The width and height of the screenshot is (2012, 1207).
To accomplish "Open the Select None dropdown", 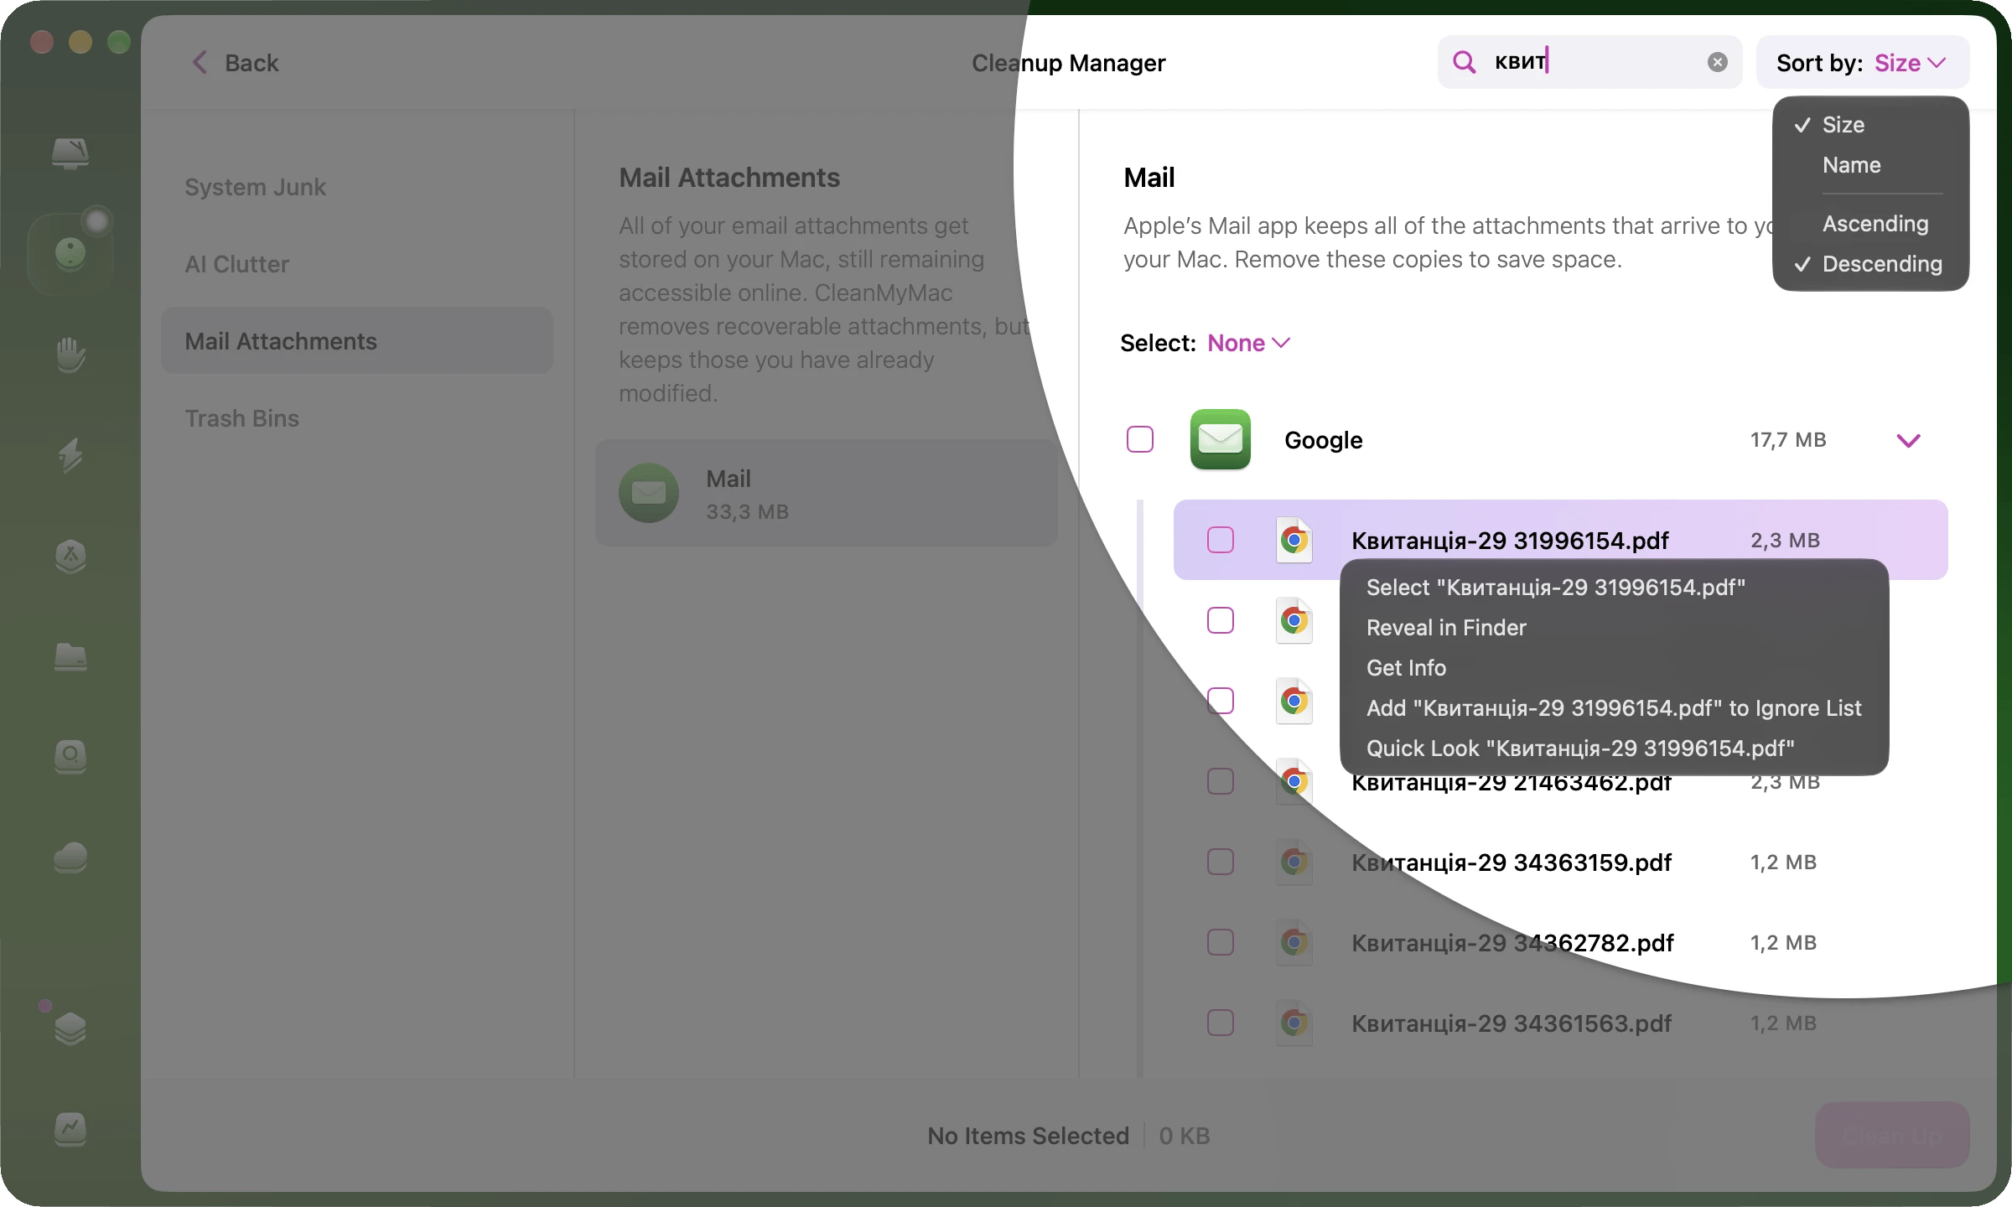I will coord(1248,343).
